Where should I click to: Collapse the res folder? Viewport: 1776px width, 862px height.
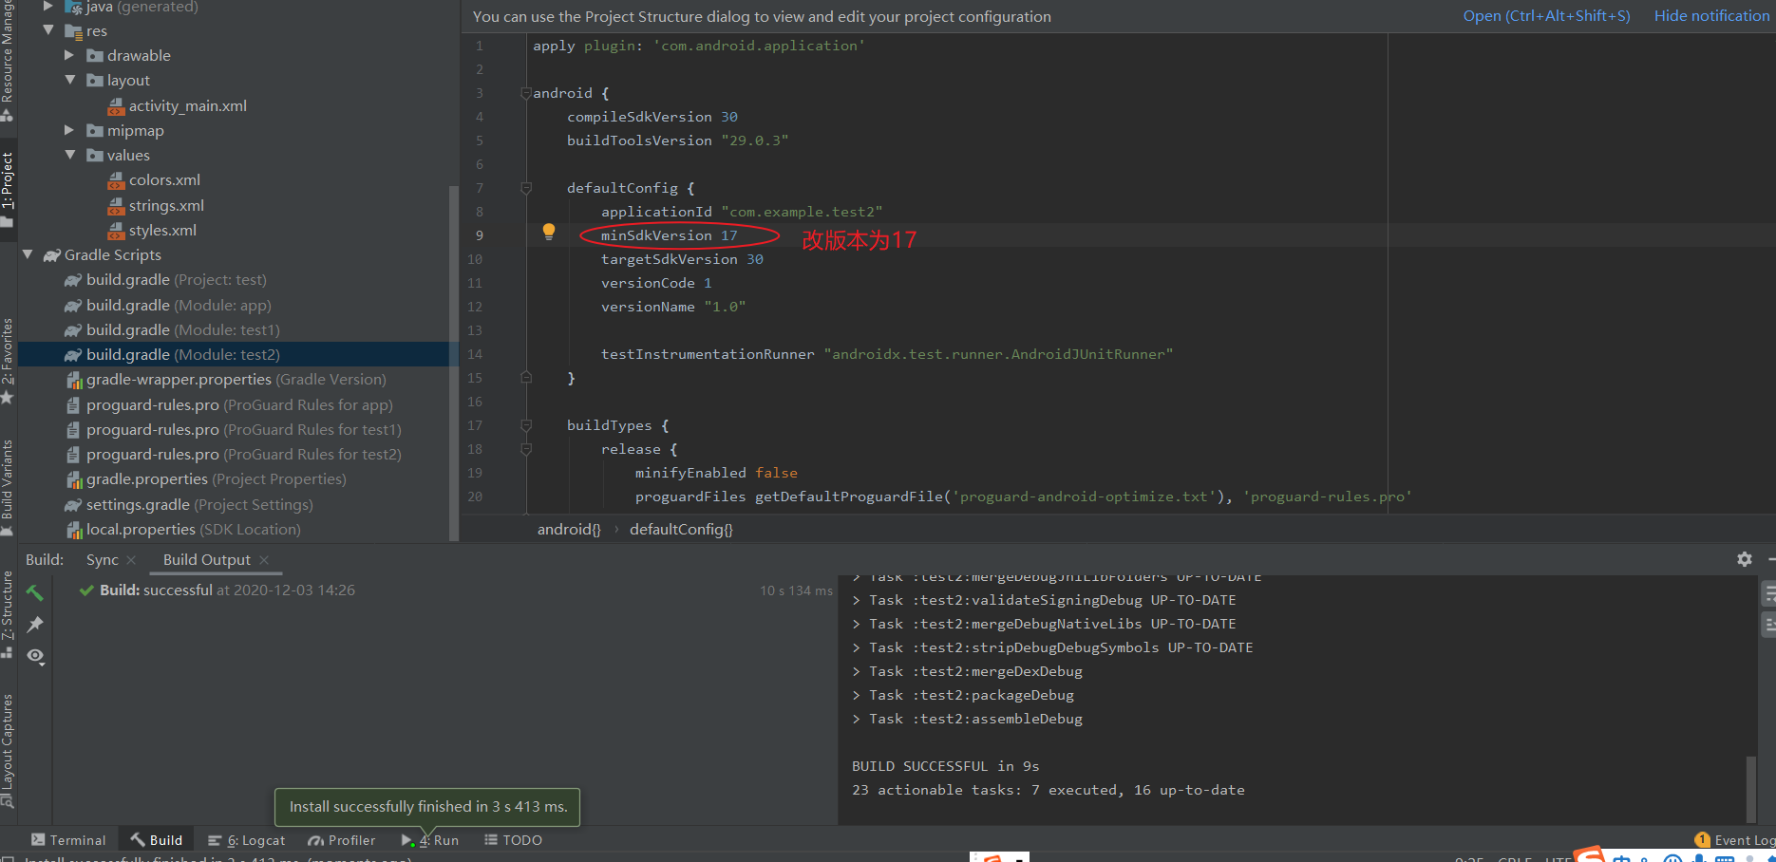click(48, 30)
